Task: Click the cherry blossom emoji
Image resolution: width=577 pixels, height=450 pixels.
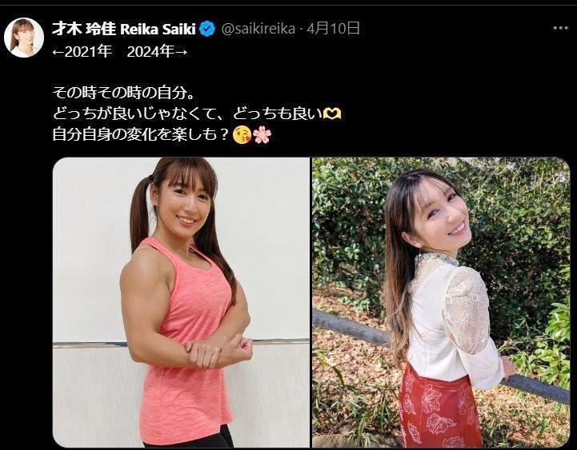Action: coord(262,134)
